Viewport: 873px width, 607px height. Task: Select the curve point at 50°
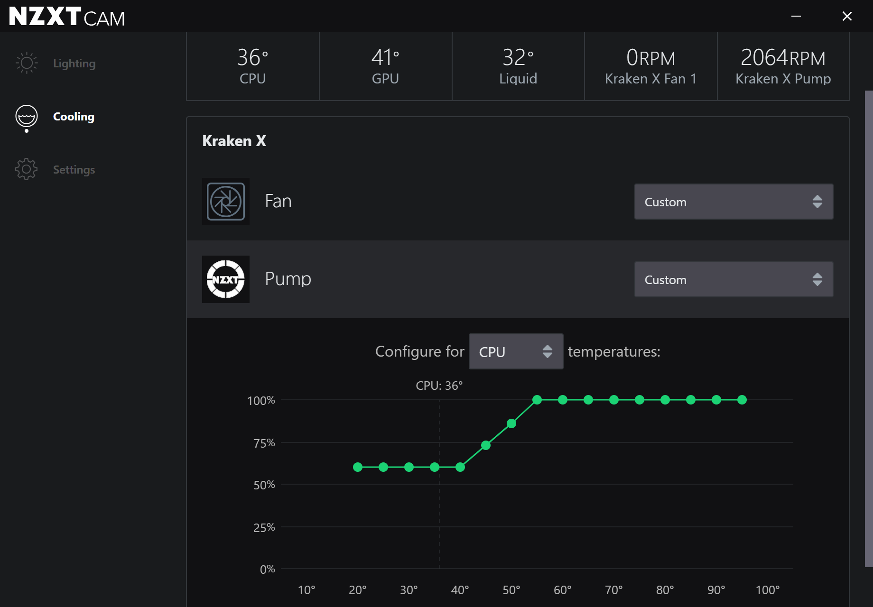click(x=511, y=423)
